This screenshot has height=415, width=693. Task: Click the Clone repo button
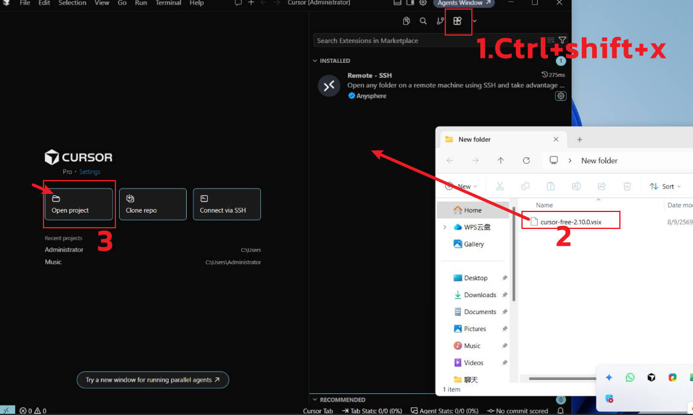pyautogui.click(x=152, y=204)
